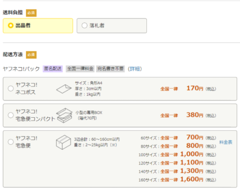Image resolution: width=240 pixels, height=190 pixels.
Task: Open the 料金表 price table link
Action: (226, 142)
